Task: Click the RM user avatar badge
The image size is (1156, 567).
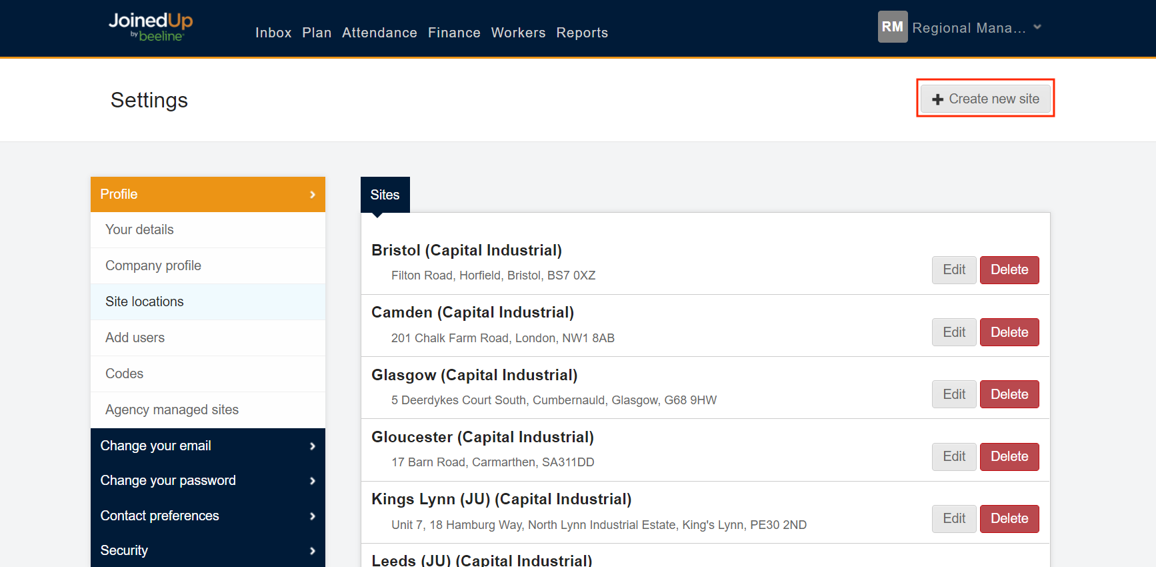Action: pos(892,27)
